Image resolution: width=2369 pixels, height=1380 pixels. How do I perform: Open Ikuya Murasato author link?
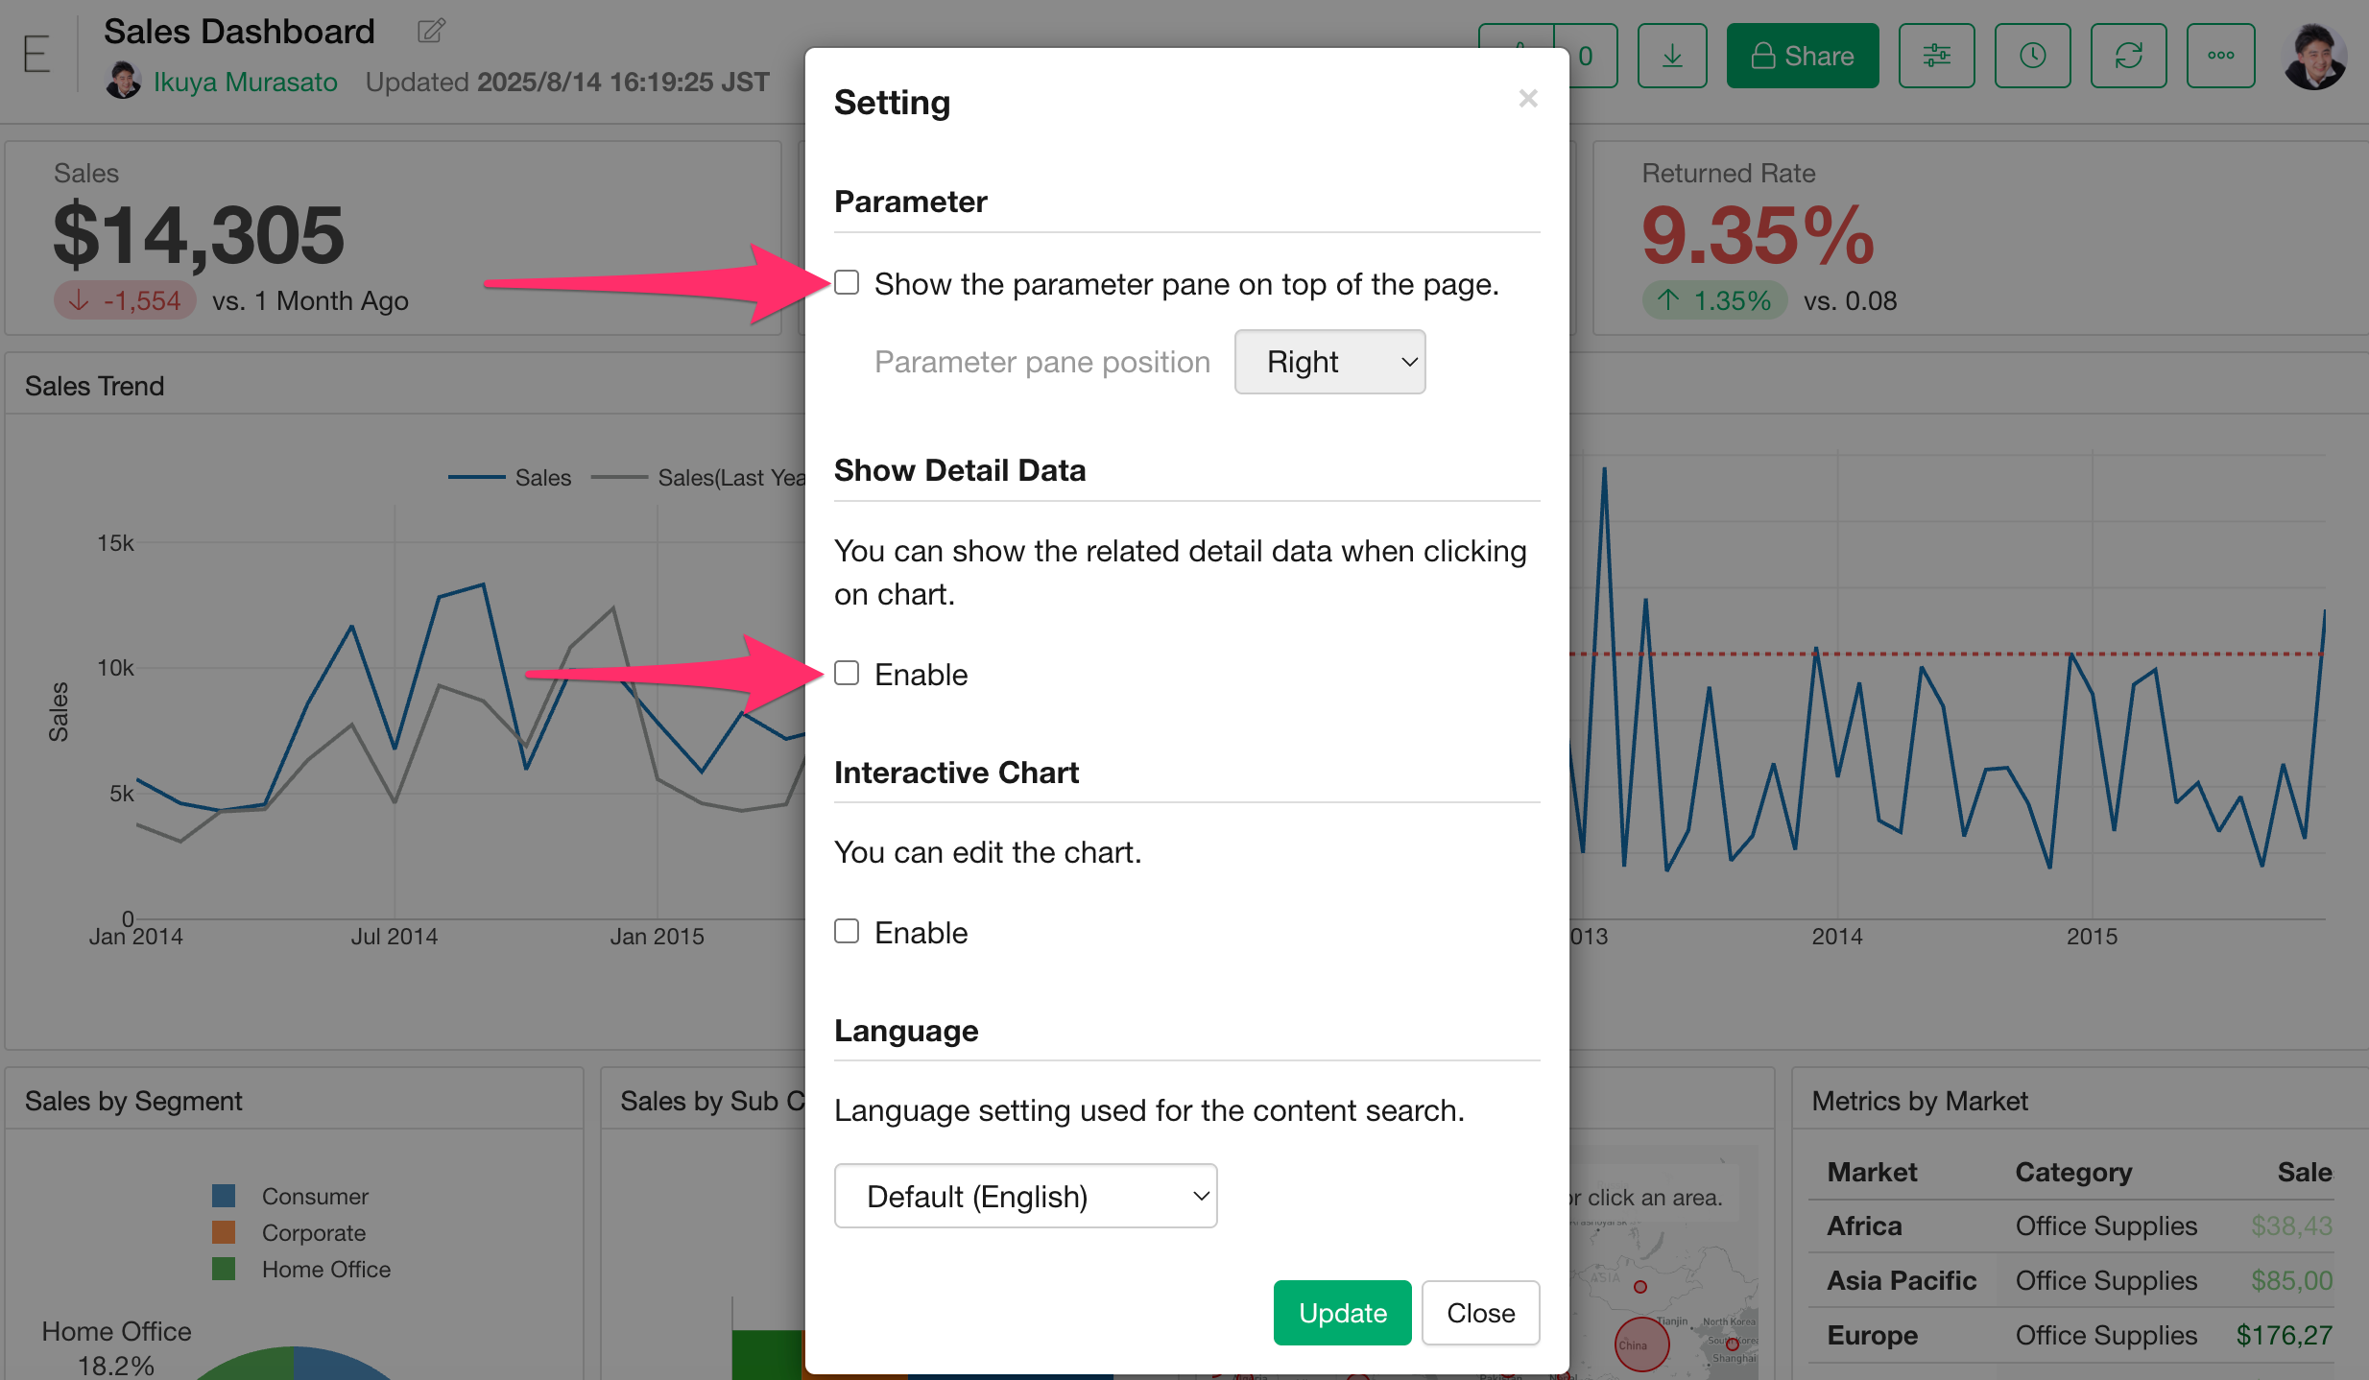(245, 82)
